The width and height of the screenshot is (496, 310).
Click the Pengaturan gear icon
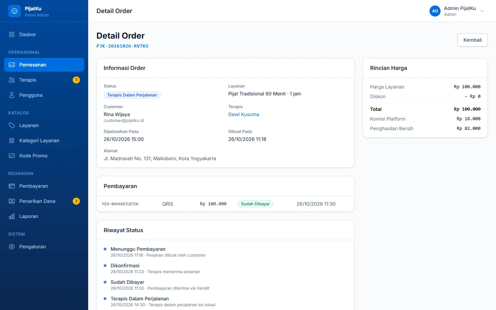coord(12,247)
